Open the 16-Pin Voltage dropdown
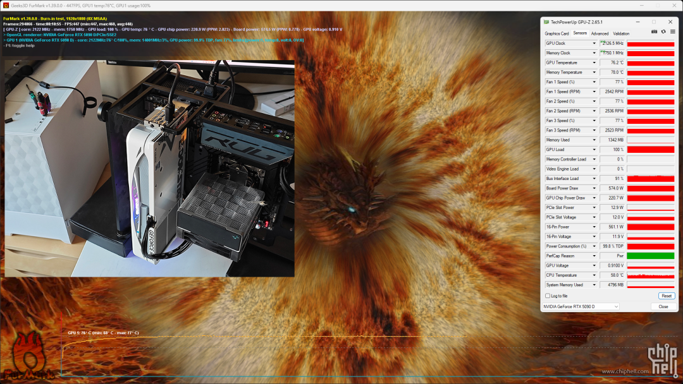This screenshot has width=683, height=384. point(594,237)
